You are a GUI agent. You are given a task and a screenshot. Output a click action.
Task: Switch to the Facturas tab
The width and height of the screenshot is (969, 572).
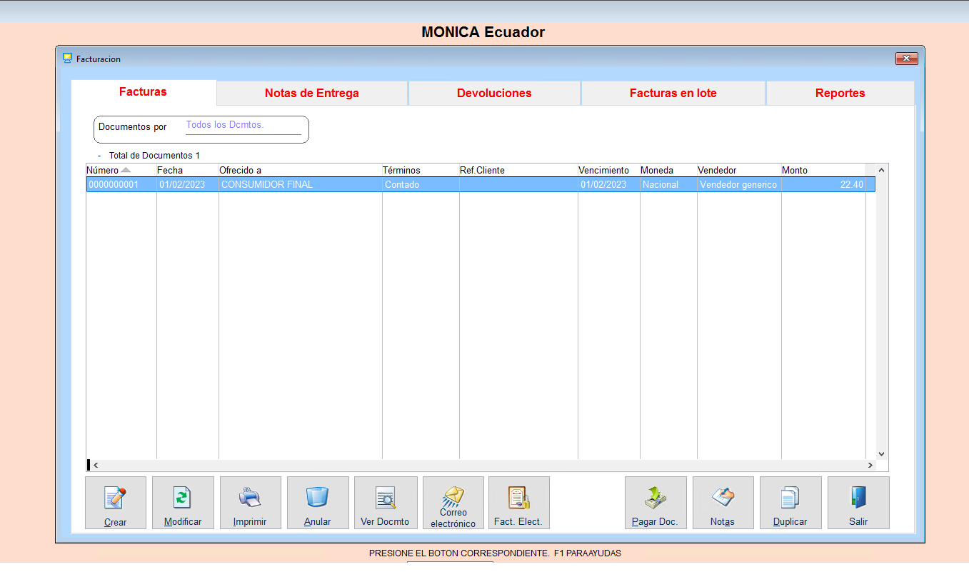click(143, 92)
